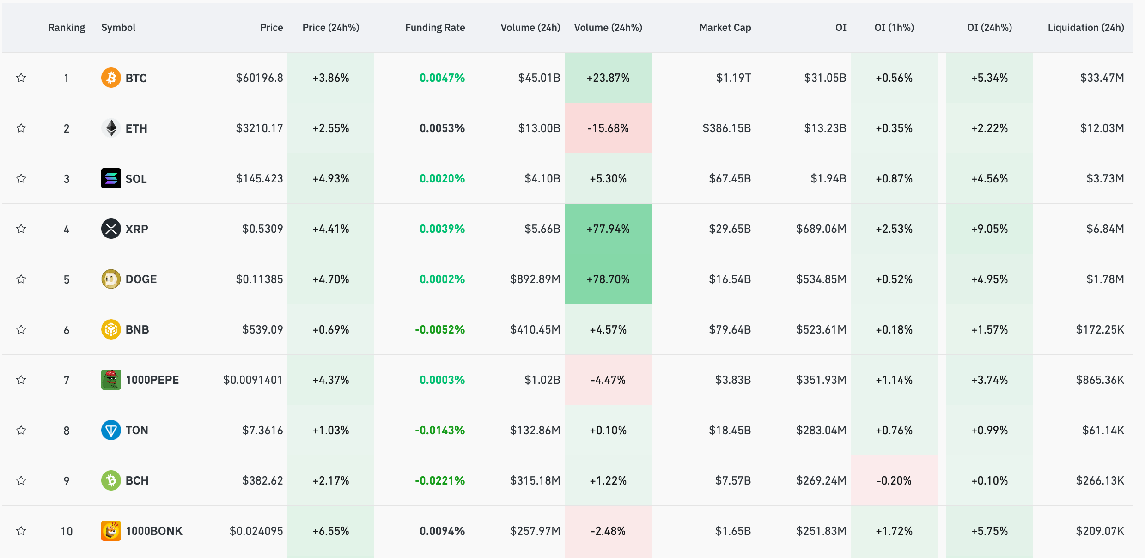Sort by Market Cap header
This screenshot has width=1145, height=558.
tap(725, 28)
